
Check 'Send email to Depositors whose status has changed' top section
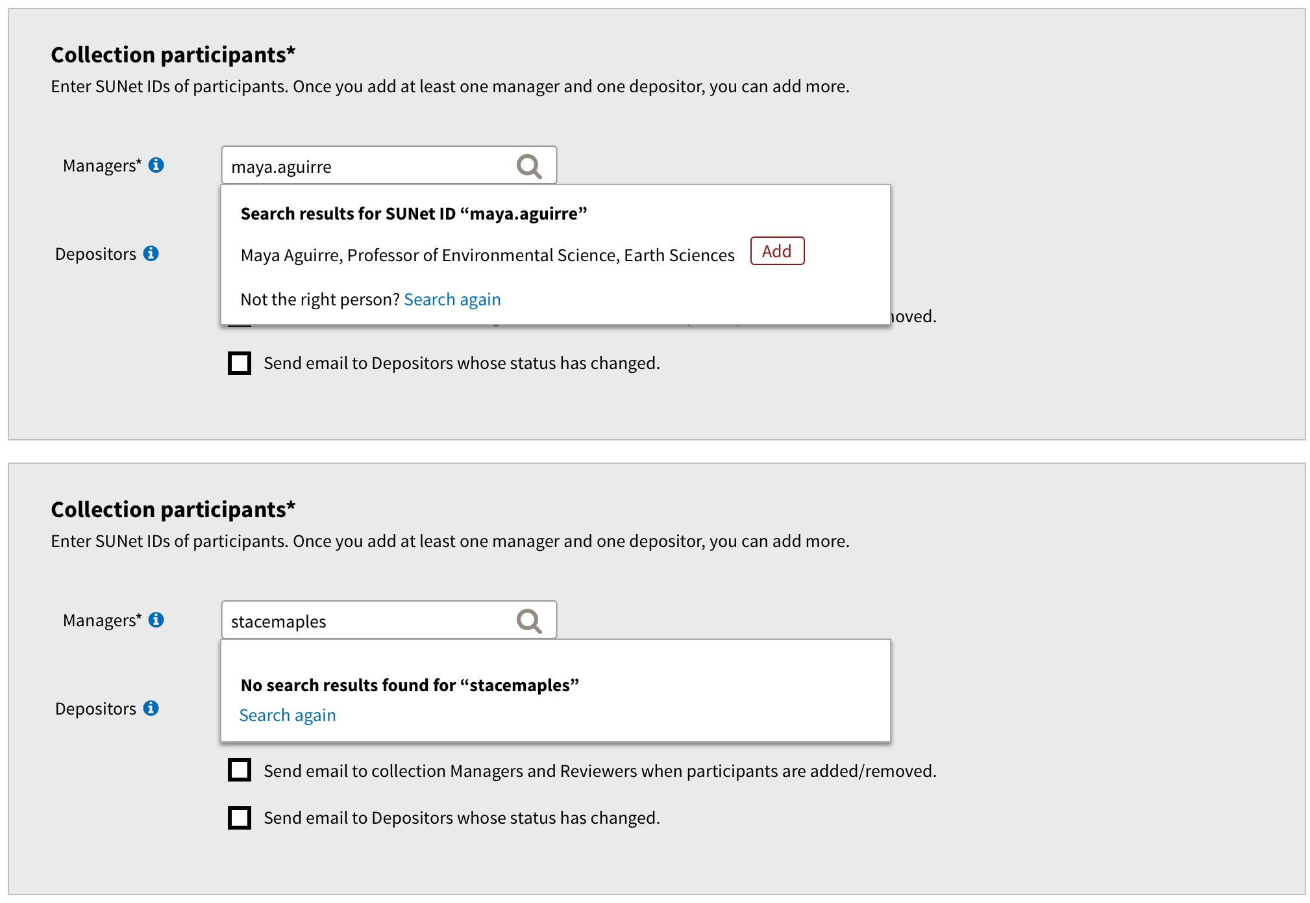[x=239, y=362]
